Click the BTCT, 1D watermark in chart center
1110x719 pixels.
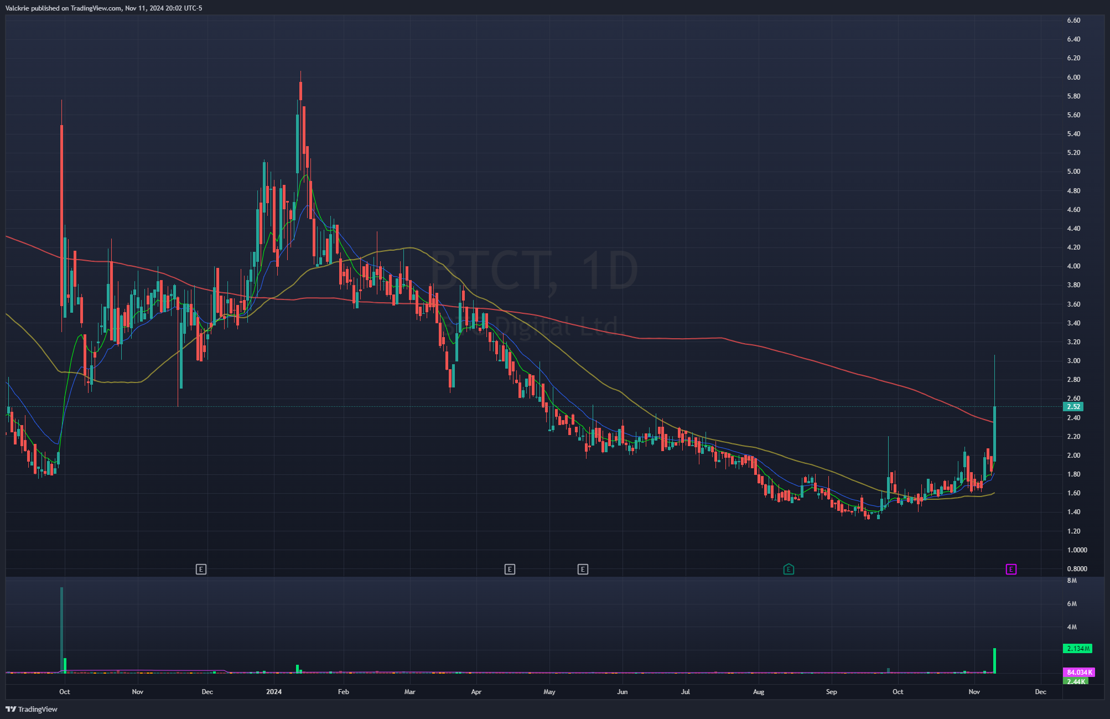[x=534, y=271]
